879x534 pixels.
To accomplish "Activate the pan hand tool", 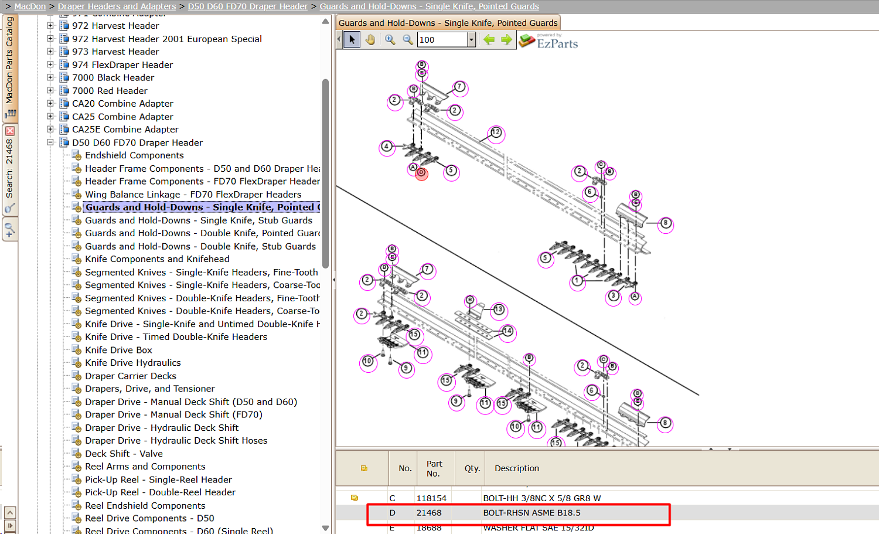I will 370,40.
